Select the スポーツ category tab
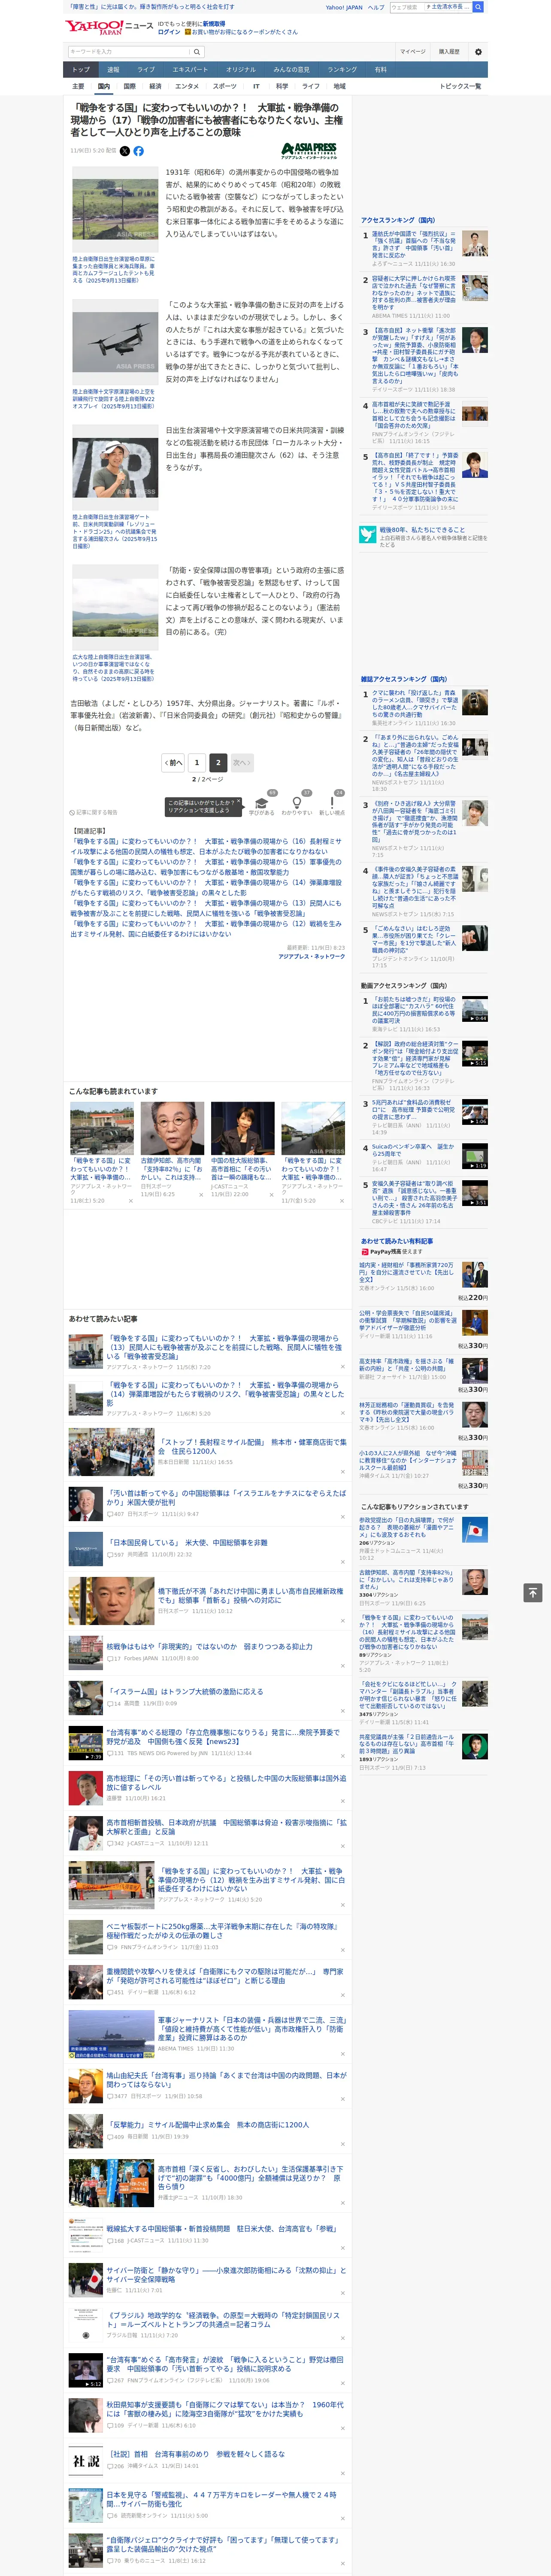Screen dimensions: 551x2576 click(225, 86)
